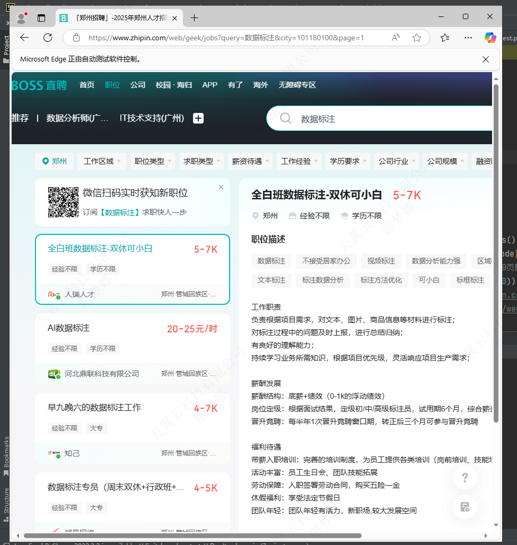
Task: Open the Edge profile avatar icon
Action: point(22,17)
